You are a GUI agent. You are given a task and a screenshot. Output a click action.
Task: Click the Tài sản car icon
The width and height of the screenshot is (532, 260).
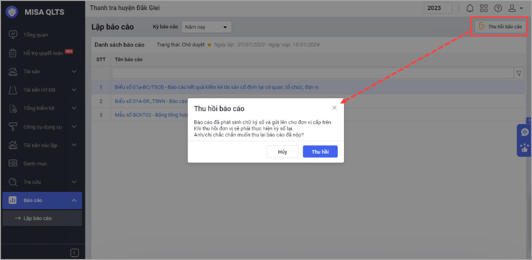point(13,71)
